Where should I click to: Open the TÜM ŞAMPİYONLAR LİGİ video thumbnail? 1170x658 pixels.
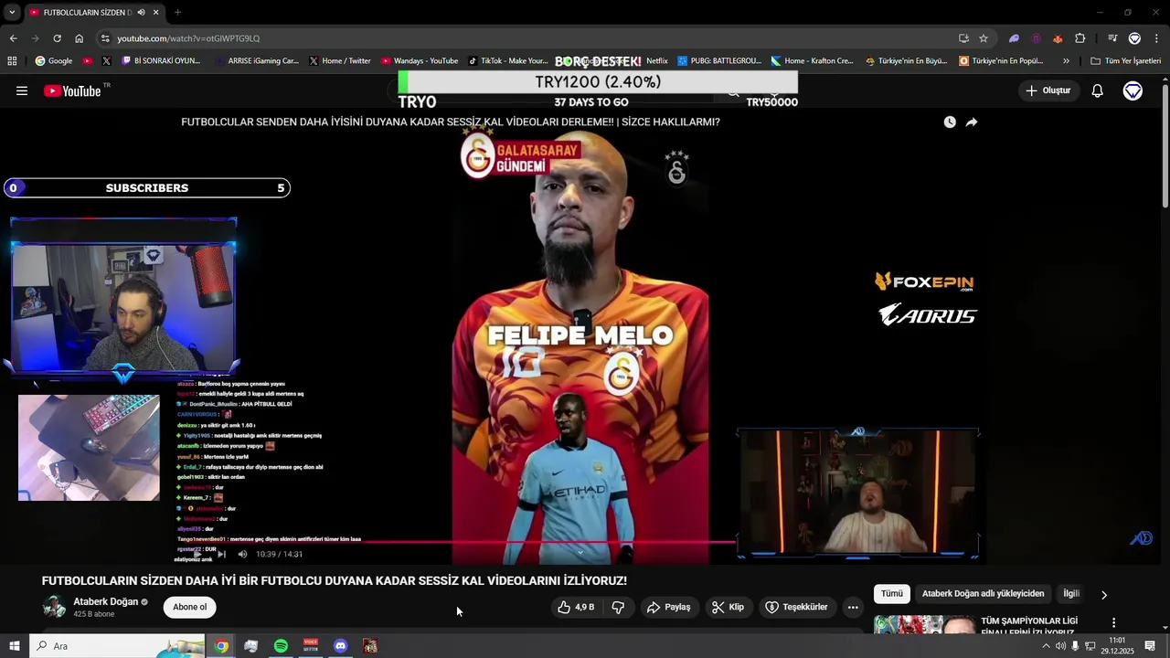click(924, 624)
